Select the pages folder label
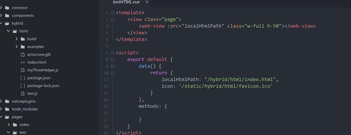The width and height of the screenshot is (351, 135). [17, 117]
